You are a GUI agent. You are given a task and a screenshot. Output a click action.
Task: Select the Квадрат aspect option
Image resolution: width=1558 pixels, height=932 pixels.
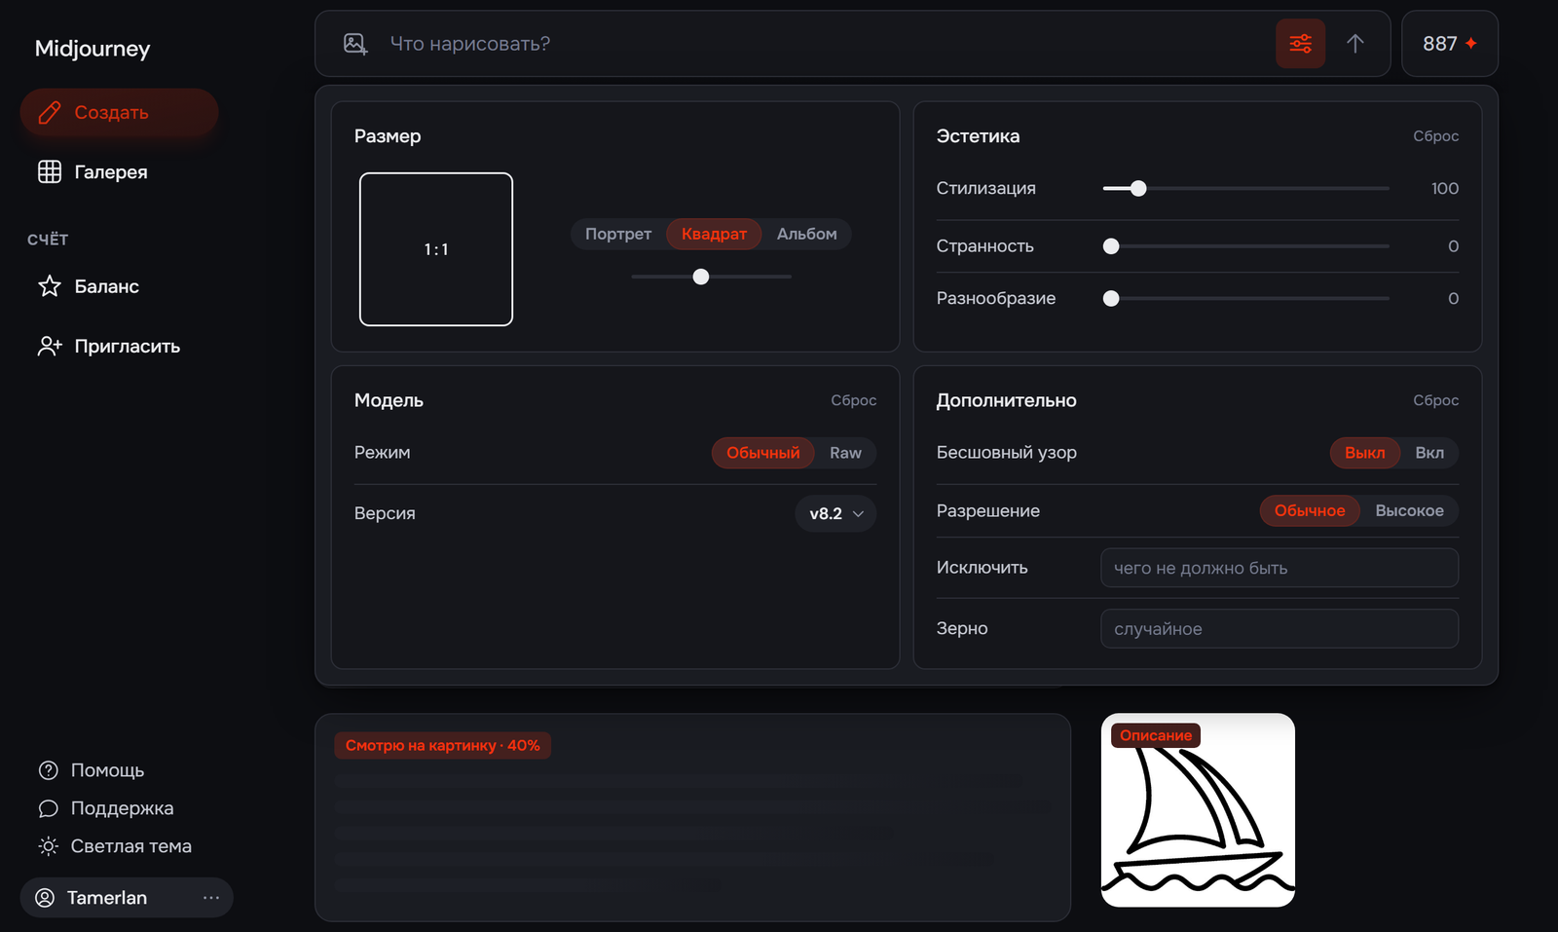point(714,234)
